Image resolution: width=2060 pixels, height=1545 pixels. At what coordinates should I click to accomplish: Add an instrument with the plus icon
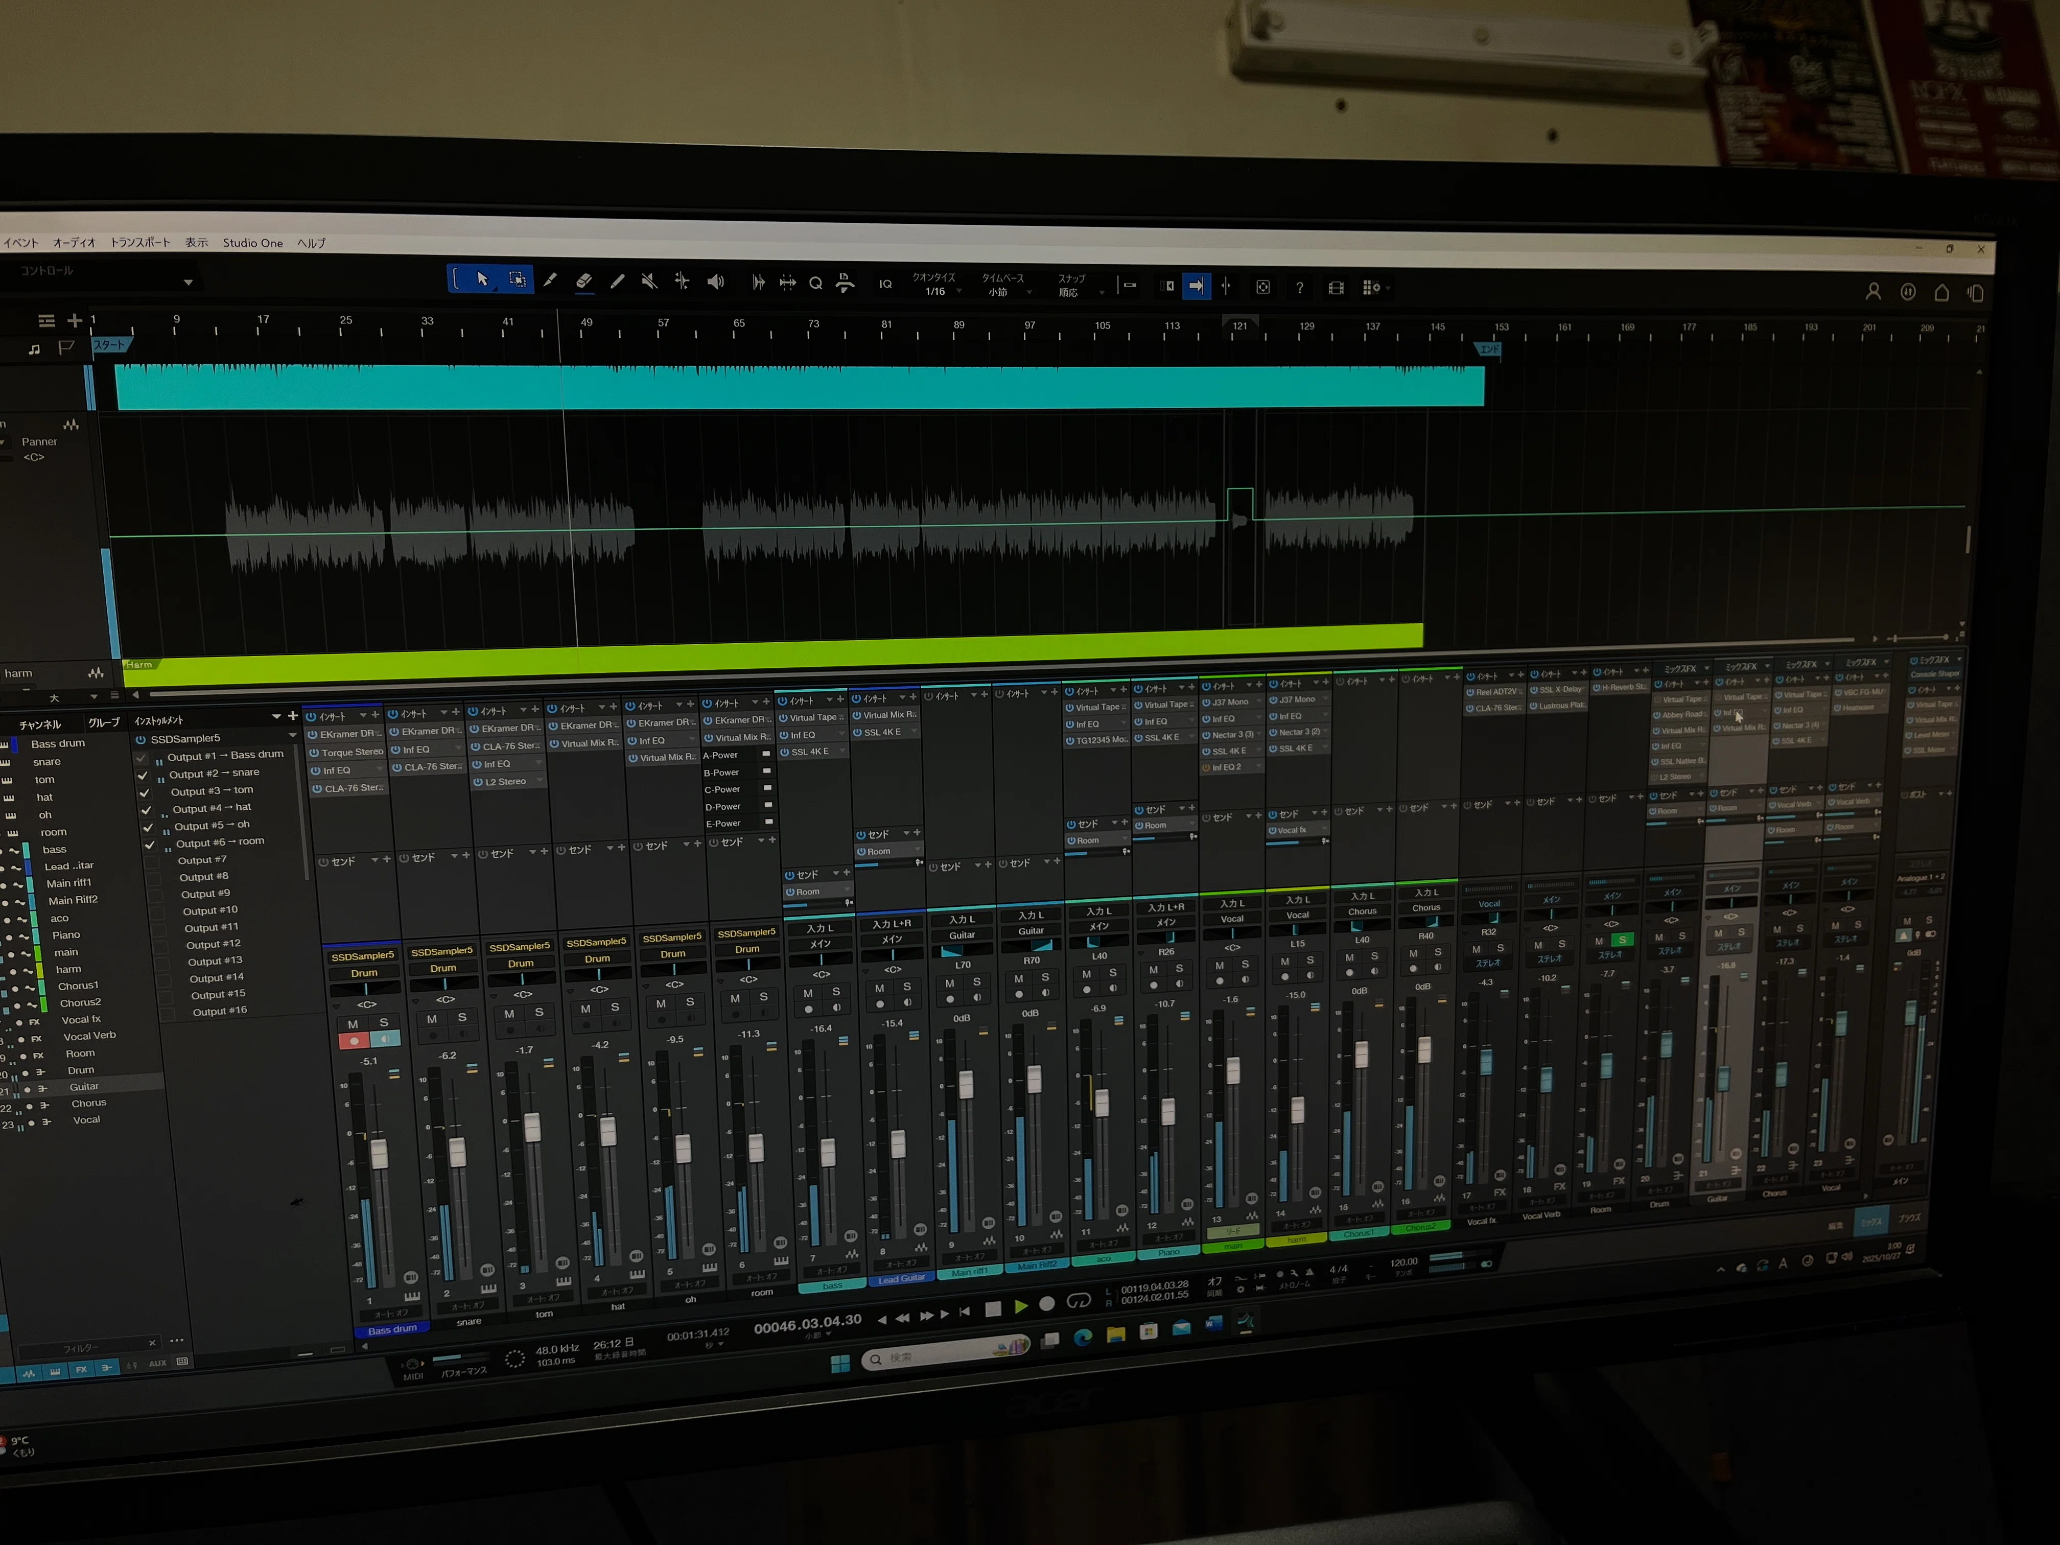click(x=292, y=715)
